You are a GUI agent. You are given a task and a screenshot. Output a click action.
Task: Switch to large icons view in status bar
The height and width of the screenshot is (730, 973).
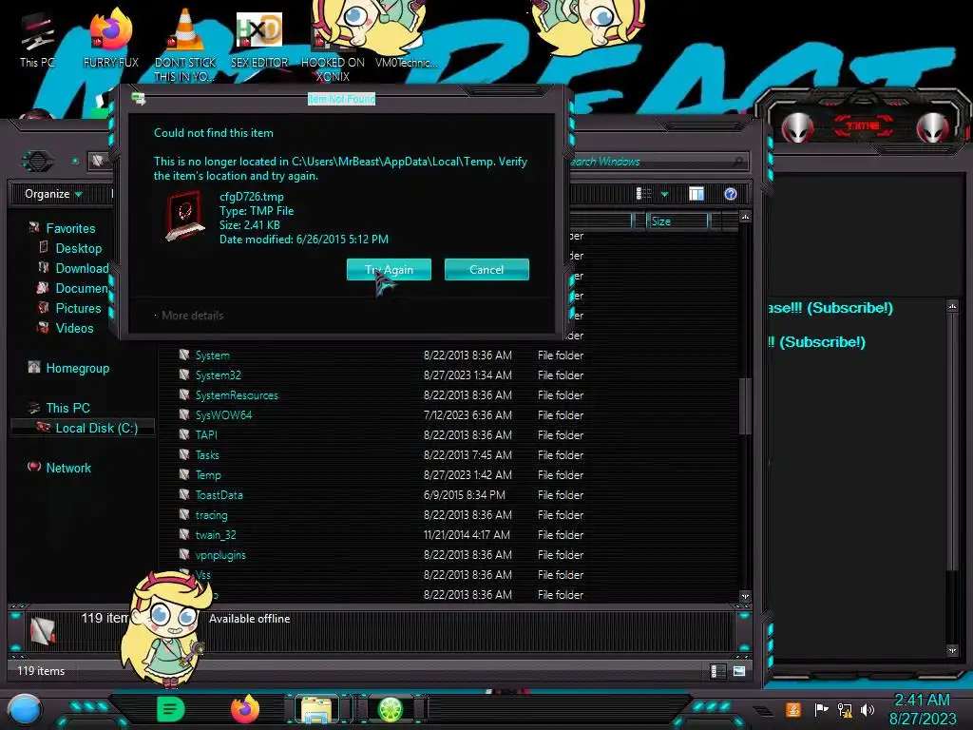coord(738,671)
